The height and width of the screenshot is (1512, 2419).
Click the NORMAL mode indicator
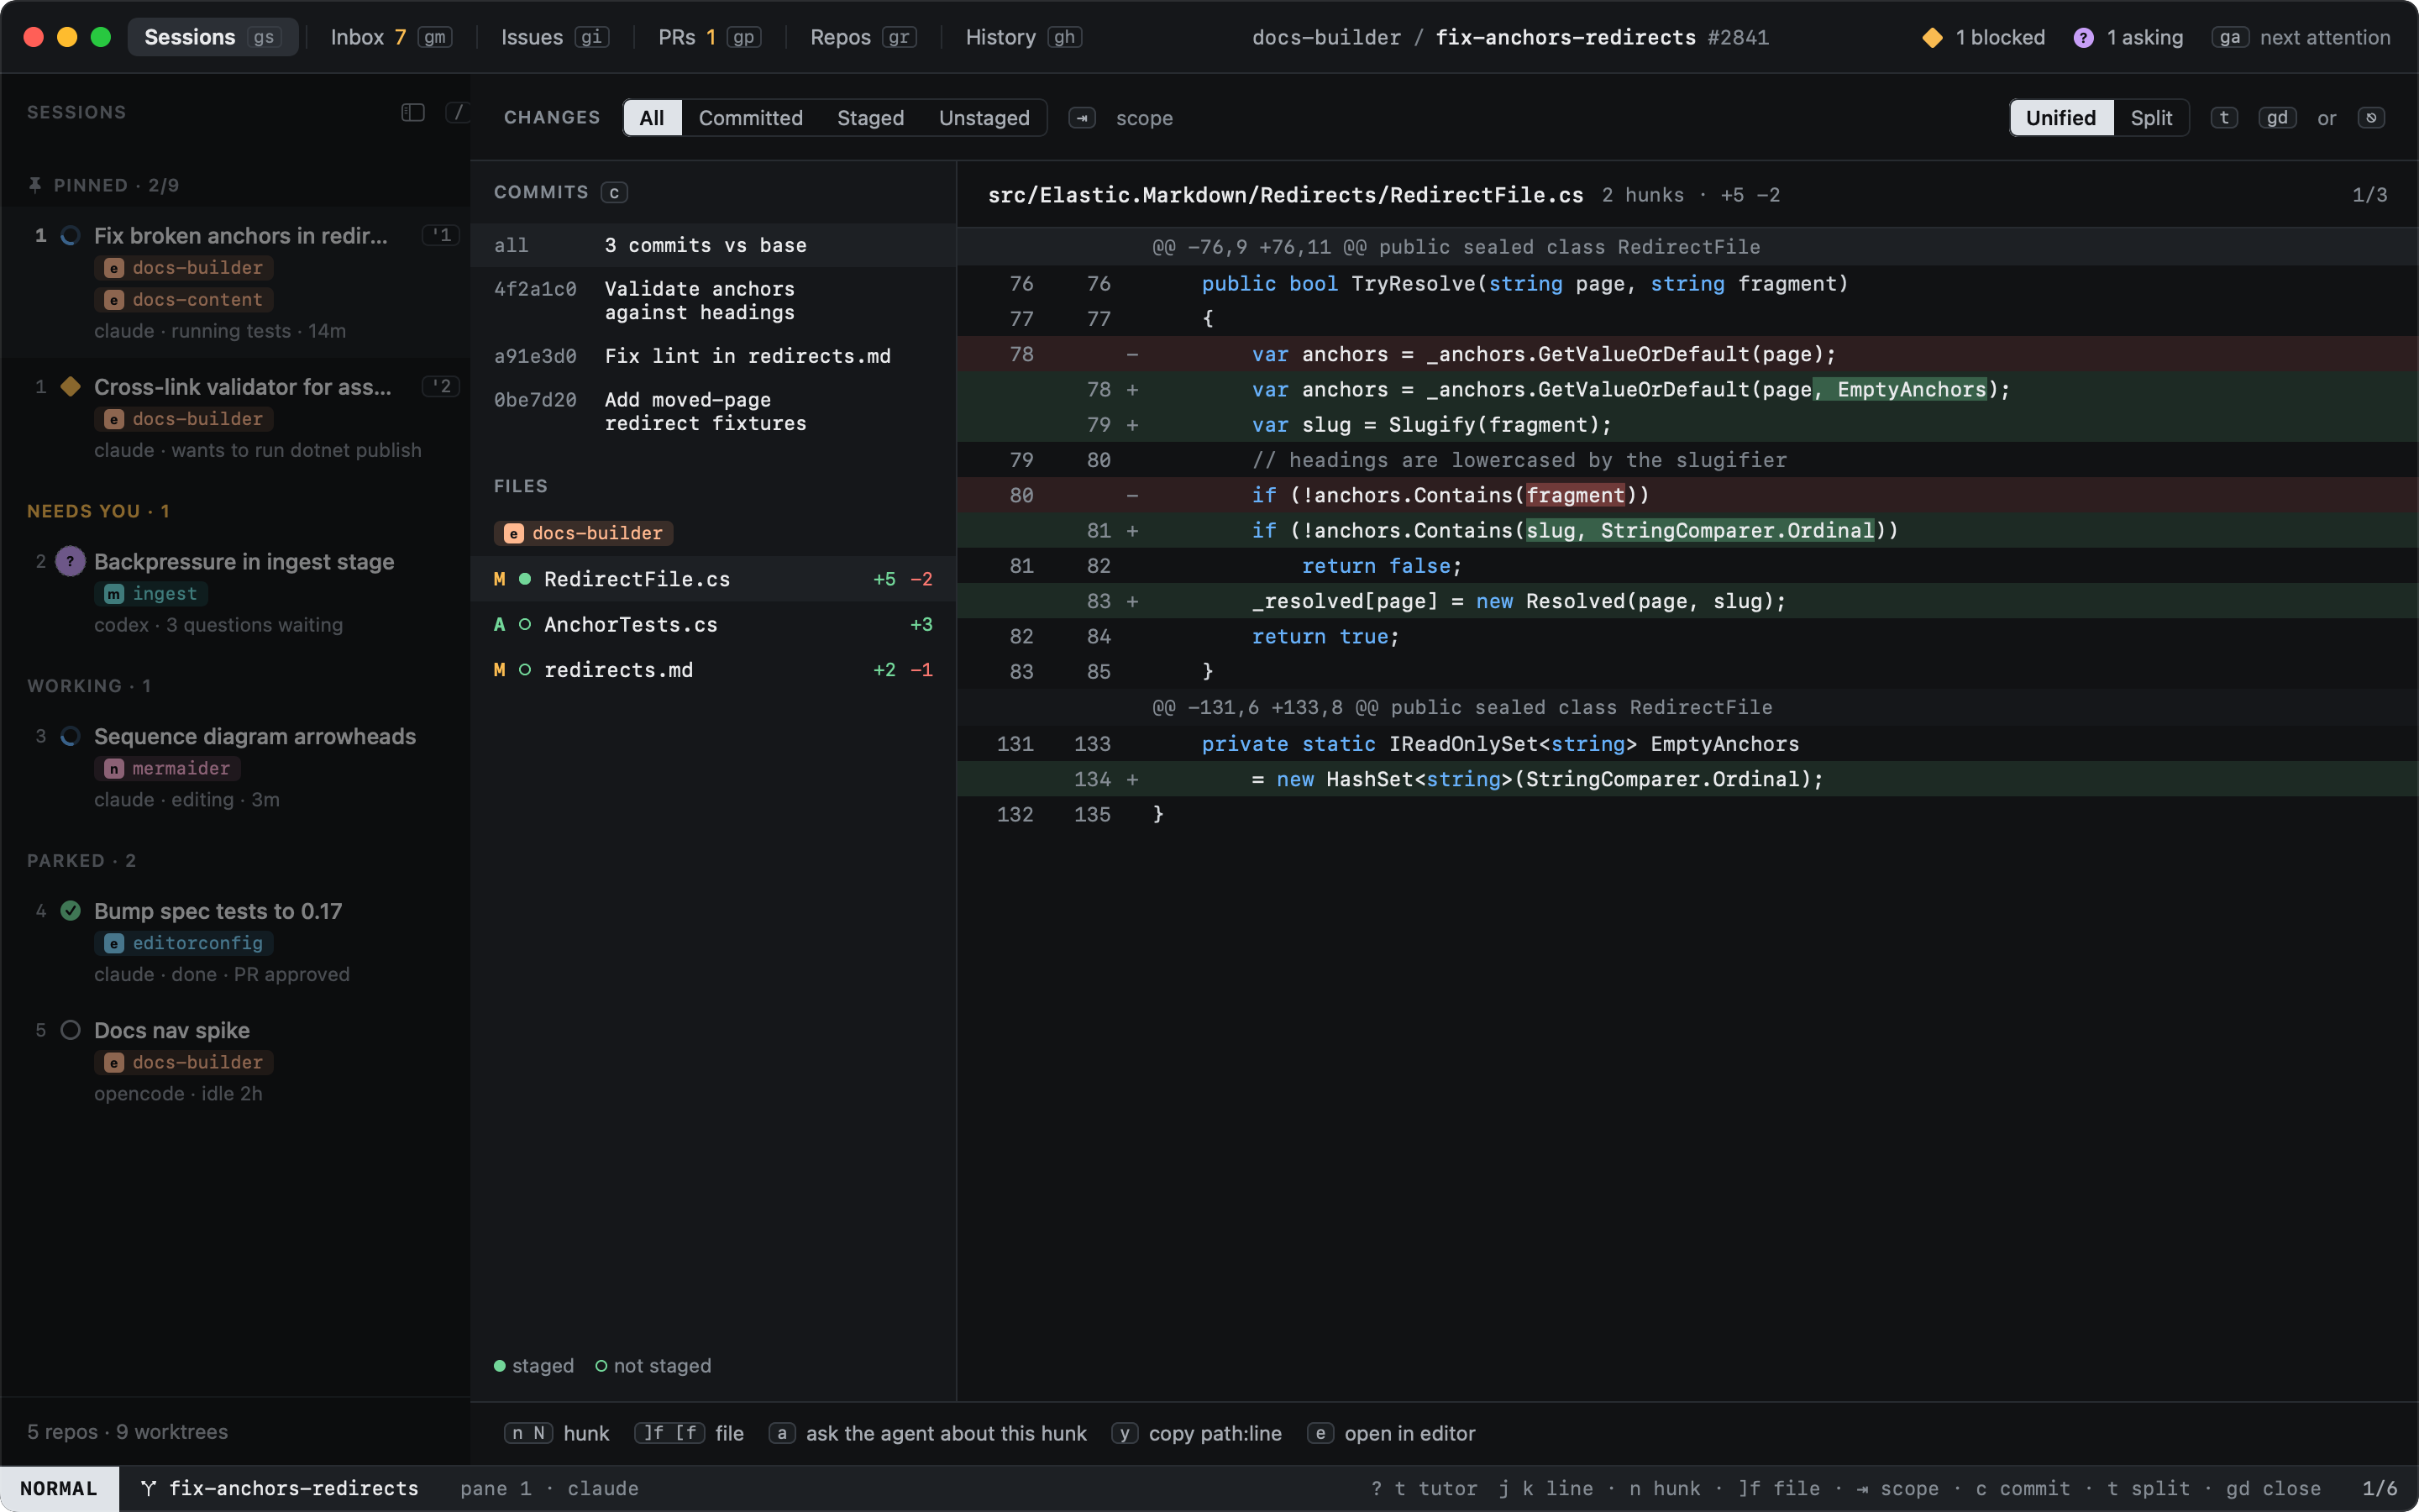[59, 1488]
